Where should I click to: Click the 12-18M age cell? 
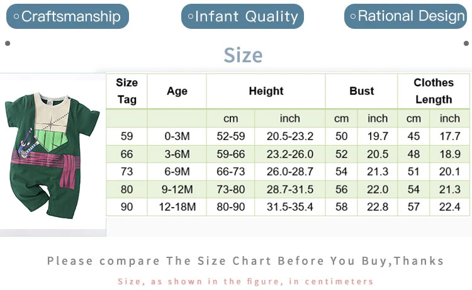point(177,207)
